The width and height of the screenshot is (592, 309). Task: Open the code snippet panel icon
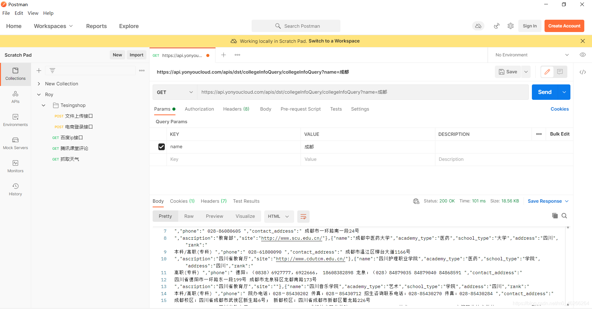583,72
